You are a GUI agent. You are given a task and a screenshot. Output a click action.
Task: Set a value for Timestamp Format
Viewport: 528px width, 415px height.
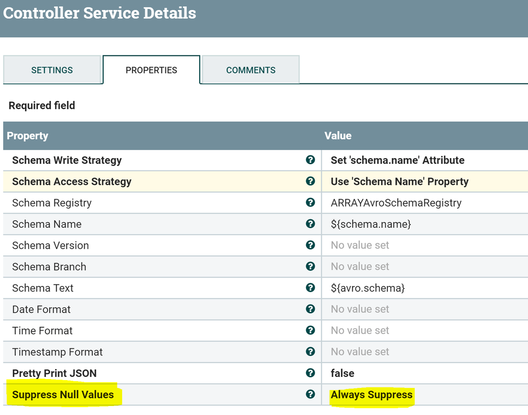360,352
